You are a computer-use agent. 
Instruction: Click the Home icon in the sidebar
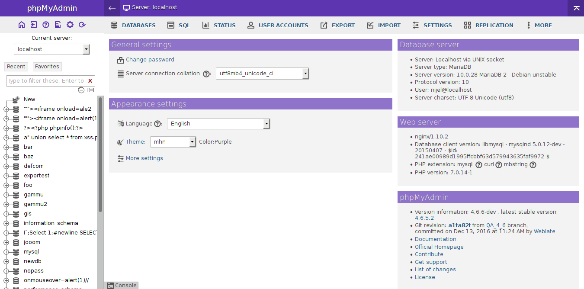tap(22, 25)
